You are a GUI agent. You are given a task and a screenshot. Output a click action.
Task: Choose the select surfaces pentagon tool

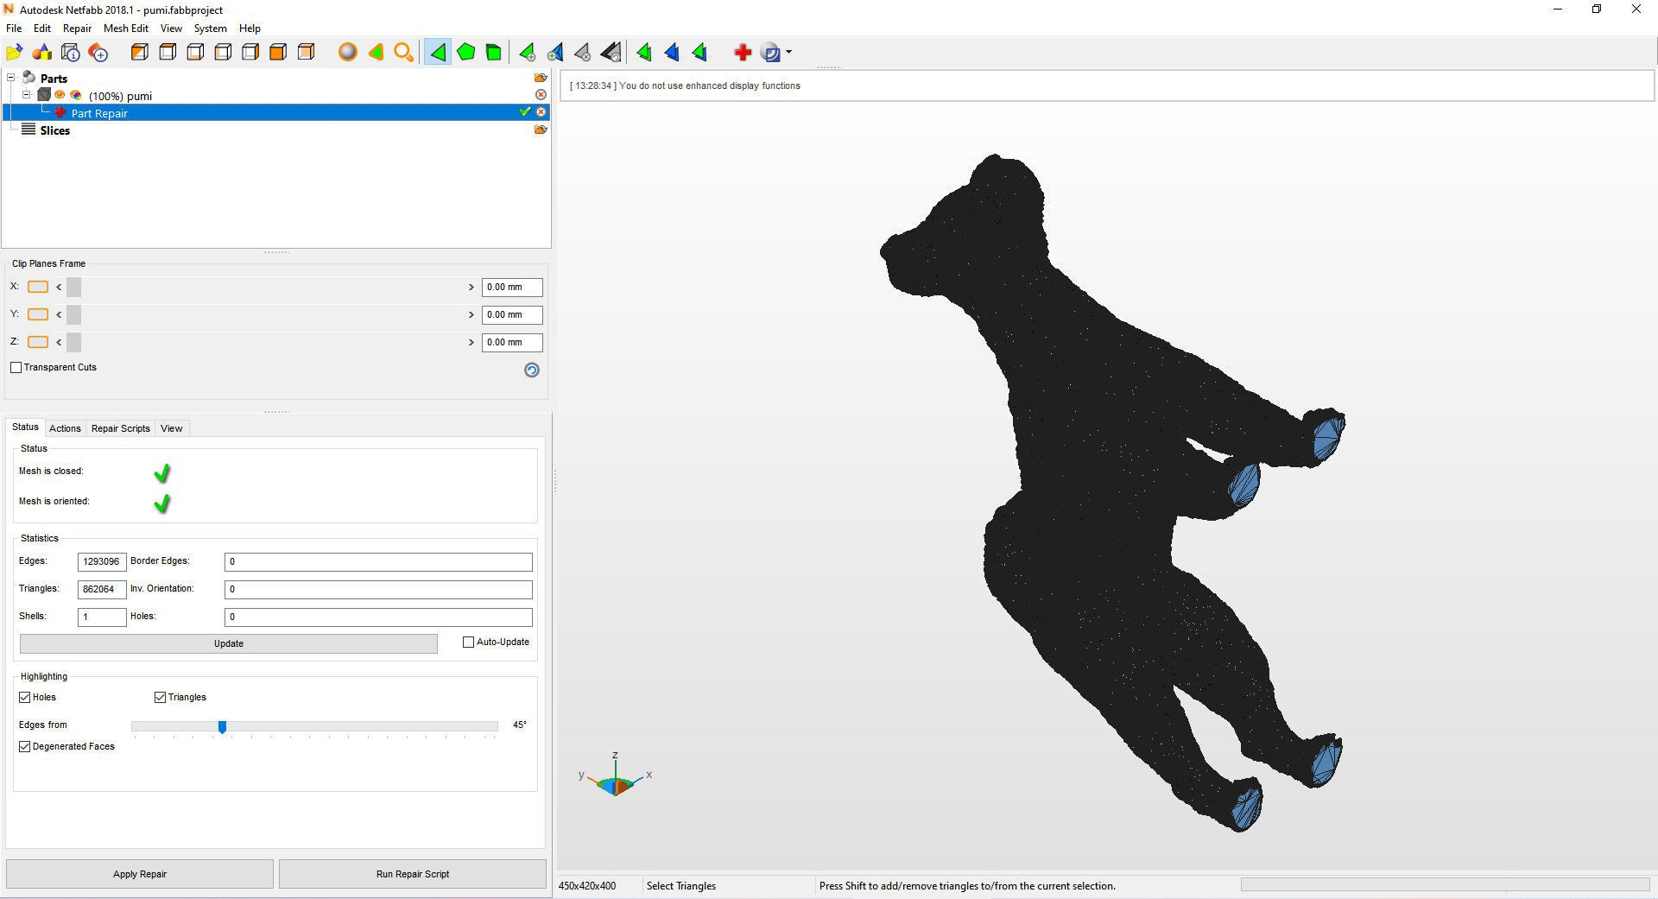(465, 53)
